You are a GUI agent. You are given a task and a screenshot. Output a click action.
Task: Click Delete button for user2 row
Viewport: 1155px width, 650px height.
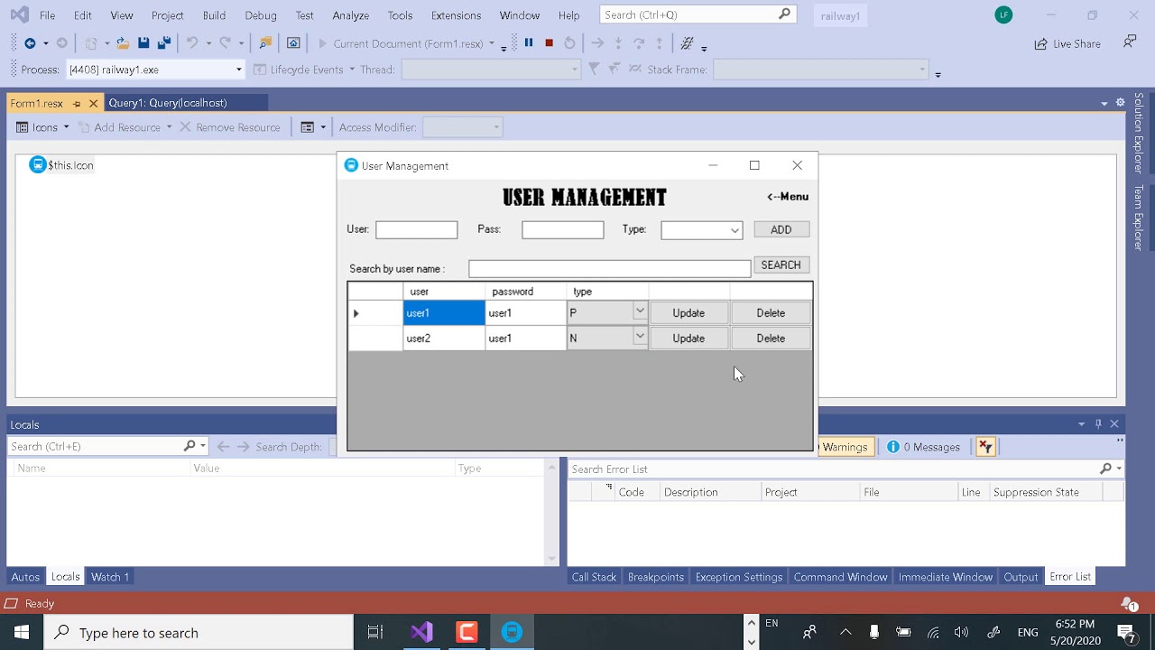pyautogui.click(x=771, y=339)
